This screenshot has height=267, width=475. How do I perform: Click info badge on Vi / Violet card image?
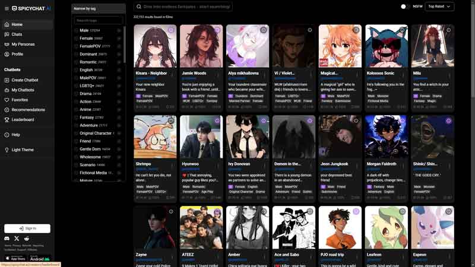coord(309,30)
